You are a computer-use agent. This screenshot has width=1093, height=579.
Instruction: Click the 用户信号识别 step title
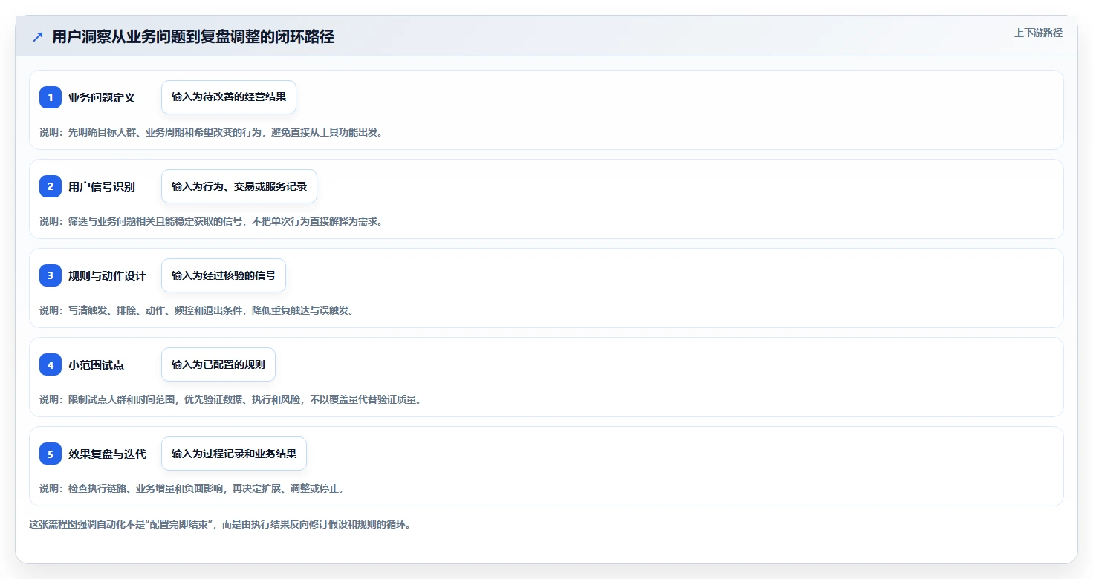coord(102,186)
